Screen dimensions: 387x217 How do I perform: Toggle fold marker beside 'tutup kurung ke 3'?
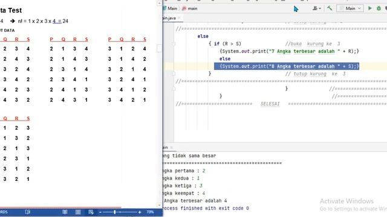tap(174, 74)
